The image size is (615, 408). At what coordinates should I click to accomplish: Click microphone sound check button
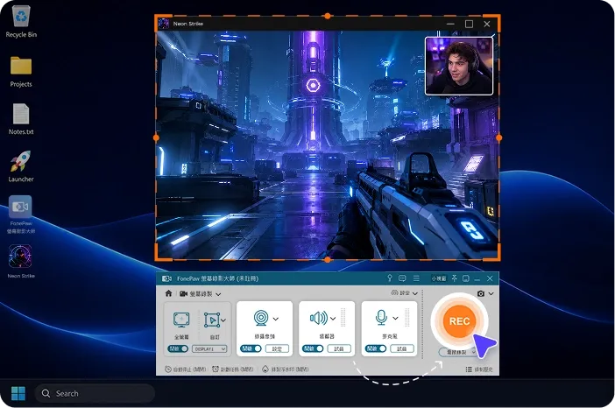click(x=401, y=348)
